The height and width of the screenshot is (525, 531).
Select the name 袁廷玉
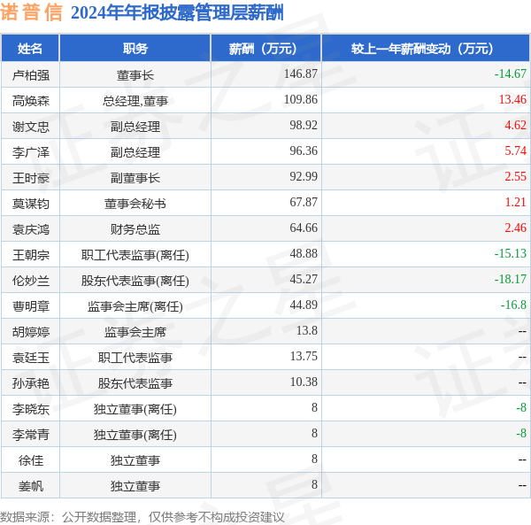coord(31,358)
